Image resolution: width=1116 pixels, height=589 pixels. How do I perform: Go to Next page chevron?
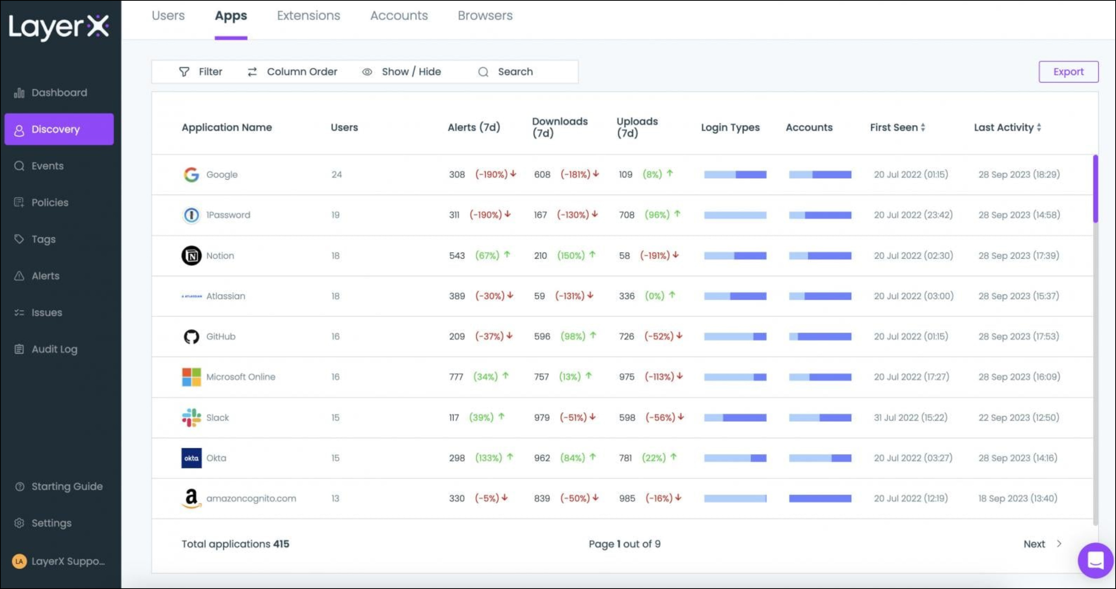pyautogui.click(x=1059, y=544)
